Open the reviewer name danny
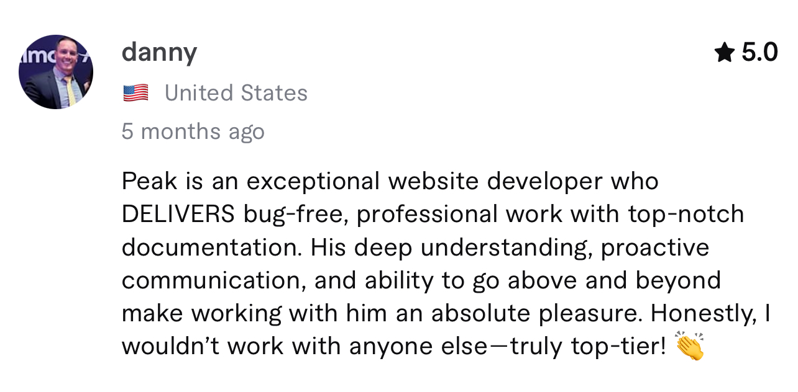 coord(159,52)
